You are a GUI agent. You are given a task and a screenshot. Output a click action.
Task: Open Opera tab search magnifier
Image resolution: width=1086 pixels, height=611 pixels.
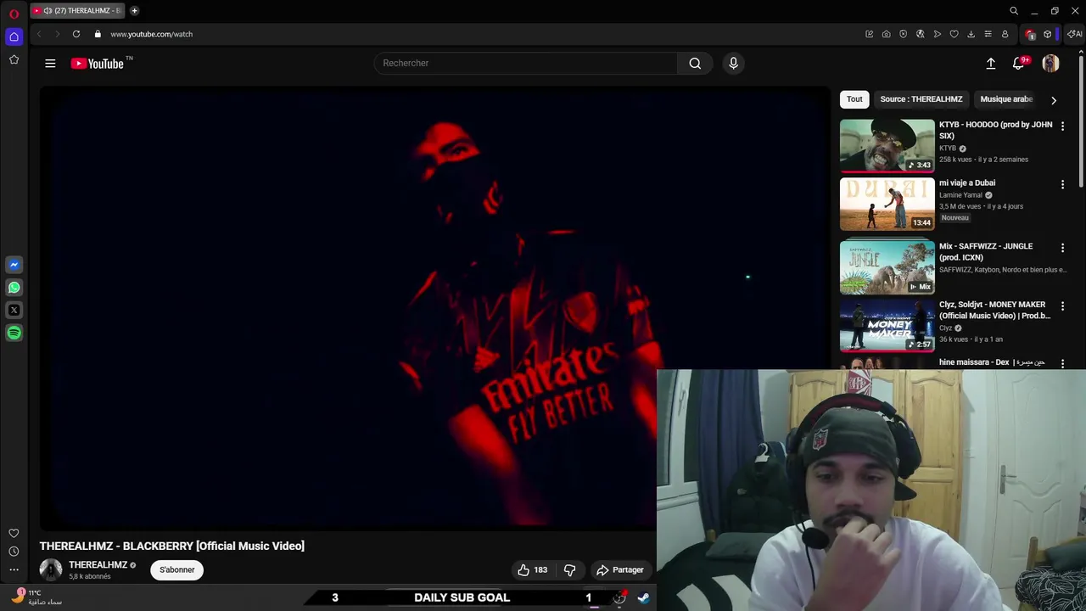(1014, 11)
